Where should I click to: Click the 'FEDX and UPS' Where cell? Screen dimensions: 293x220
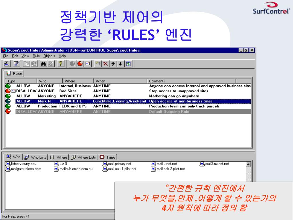coord(73,106)
